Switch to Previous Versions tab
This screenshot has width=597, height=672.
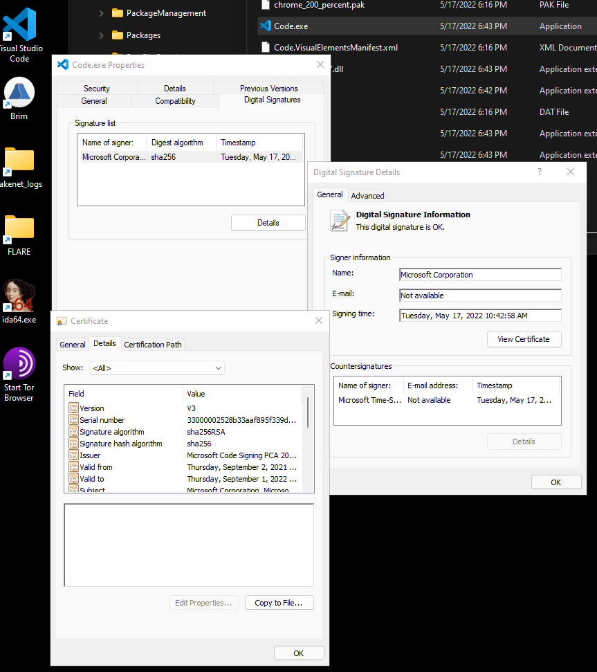(x=268, y=89)
